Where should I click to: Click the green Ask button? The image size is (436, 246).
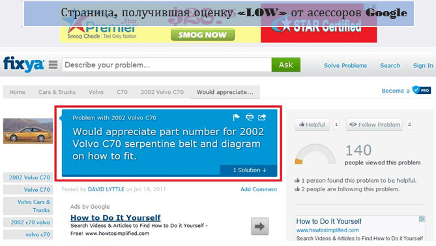286,65
